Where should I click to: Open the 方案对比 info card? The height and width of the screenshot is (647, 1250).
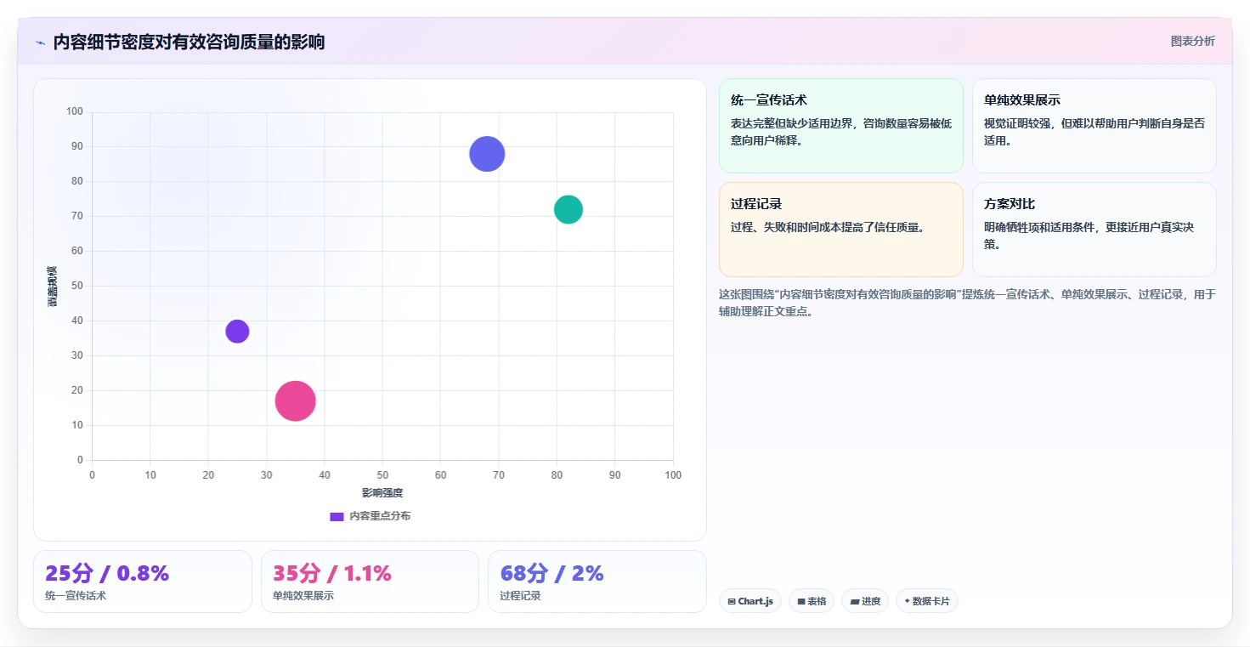1094,230
